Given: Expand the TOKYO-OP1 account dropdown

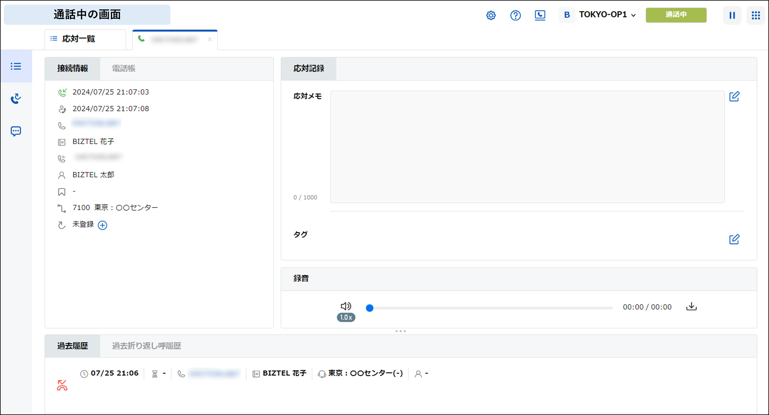Looking at the screenshot, I should coord(607,15).
